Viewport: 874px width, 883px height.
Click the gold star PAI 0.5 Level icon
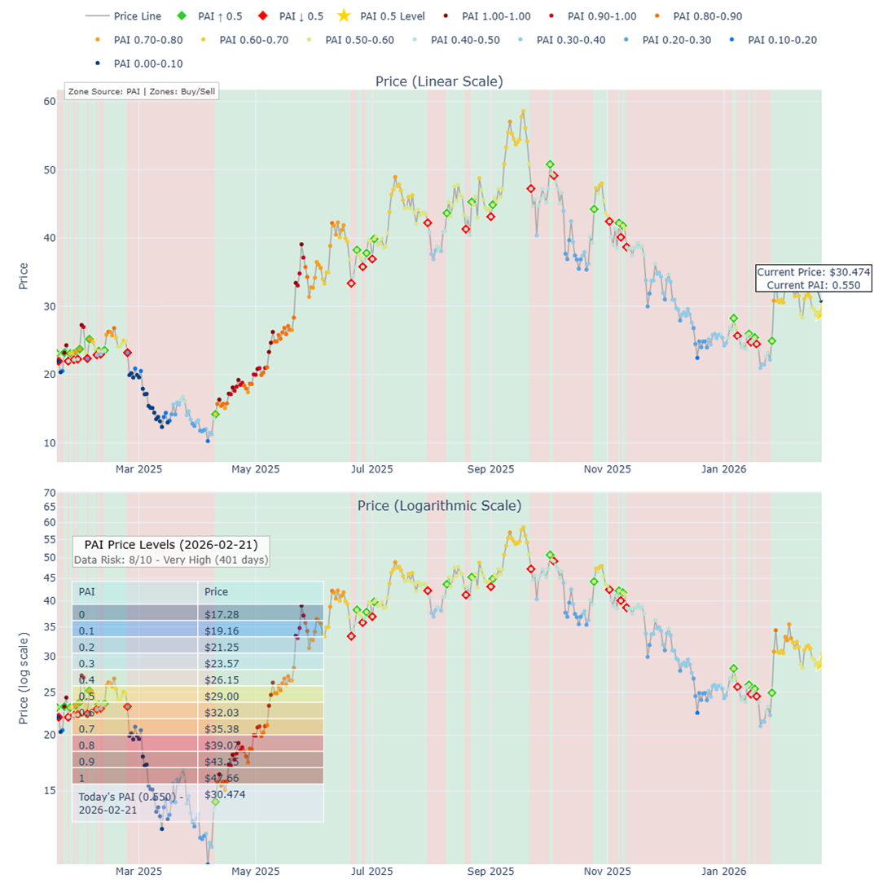click(x=344, y=16)
